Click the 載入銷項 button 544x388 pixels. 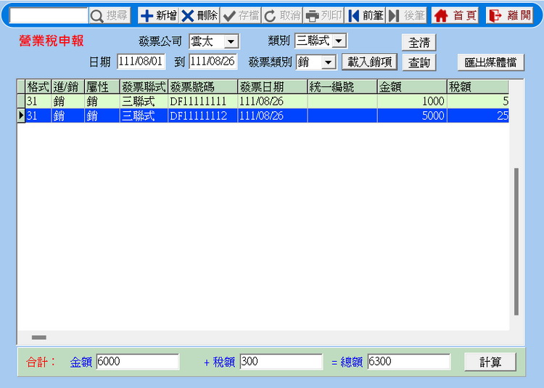[369, 62]
